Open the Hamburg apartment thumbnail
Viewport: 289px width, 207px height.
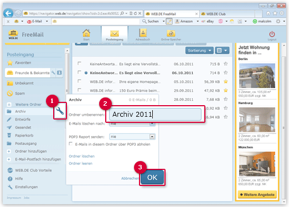257,120
